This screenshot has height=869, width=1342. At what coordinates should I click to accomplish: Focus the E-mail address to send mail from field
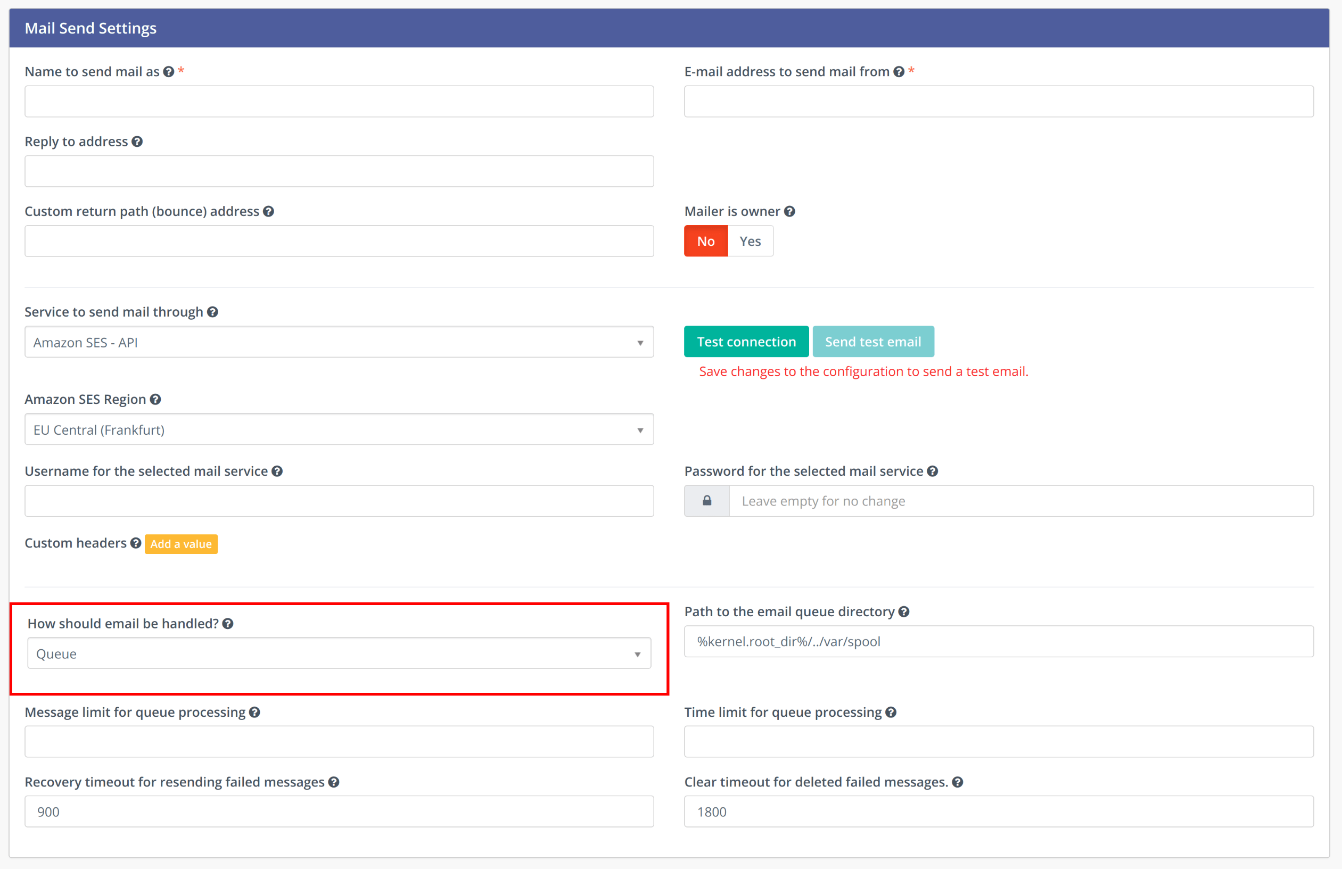999,102
